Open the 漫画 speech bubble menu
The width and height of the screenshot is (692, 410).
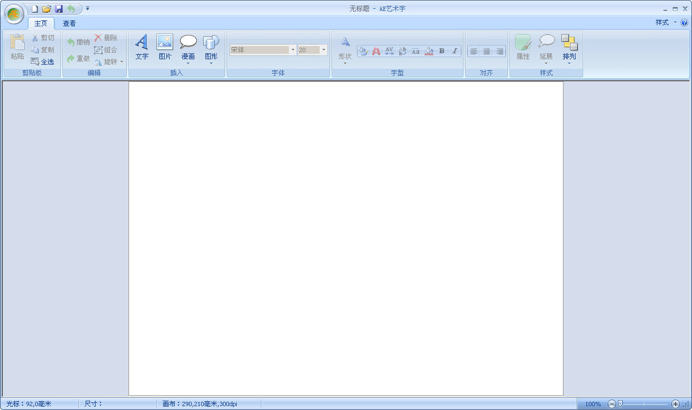click(188, 48)
